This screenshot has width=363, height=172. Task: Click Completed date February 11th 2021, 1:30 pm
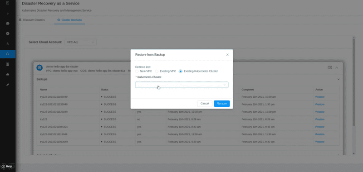(258, 105)
